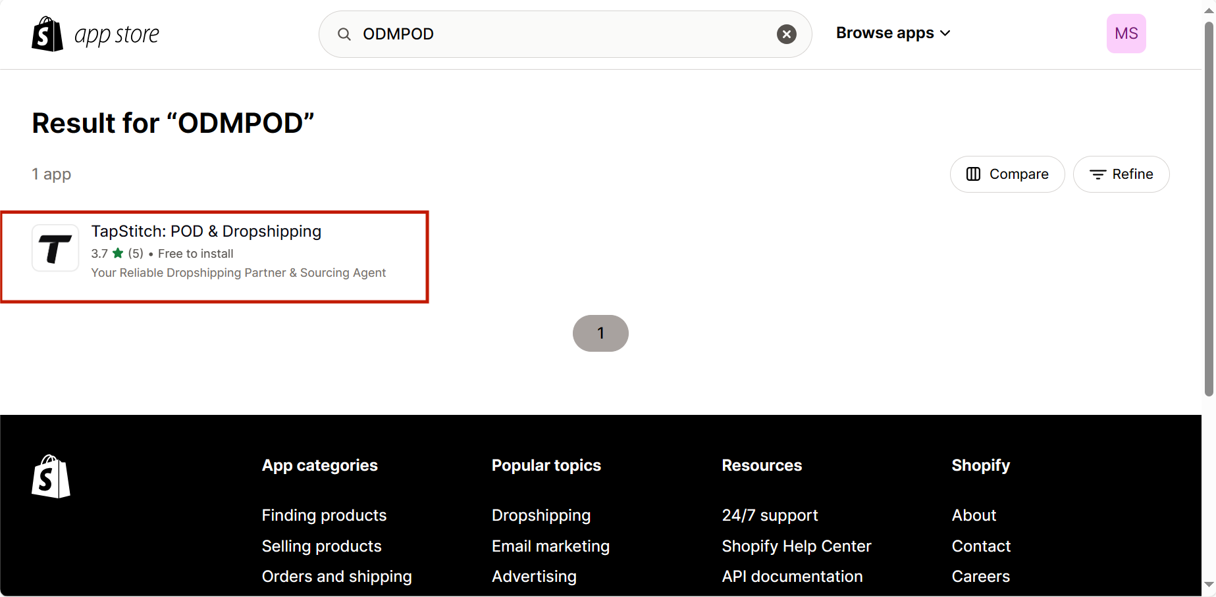The width and height of the screenshot is (1216, 597).
Task: Open 24/7 support resource link
Action: 770,515
